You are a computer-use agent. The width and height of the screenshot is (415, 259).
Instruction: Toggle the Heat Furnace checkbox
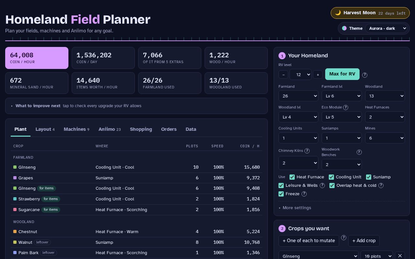click(x=292, y=177)
